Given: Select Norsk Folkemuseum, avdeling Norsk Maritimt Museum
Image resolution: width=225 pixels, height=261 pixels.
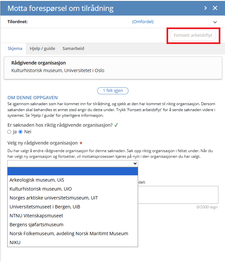Looking at the screenshot, I should point(69,234).
